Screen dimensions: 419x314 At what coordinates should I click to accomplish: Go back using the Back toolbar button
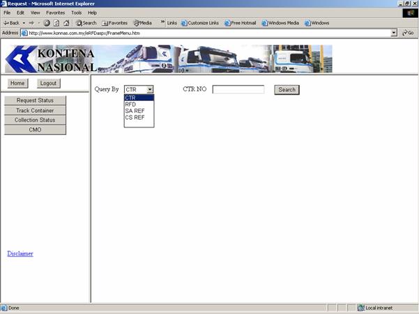(x=11, y=23)
